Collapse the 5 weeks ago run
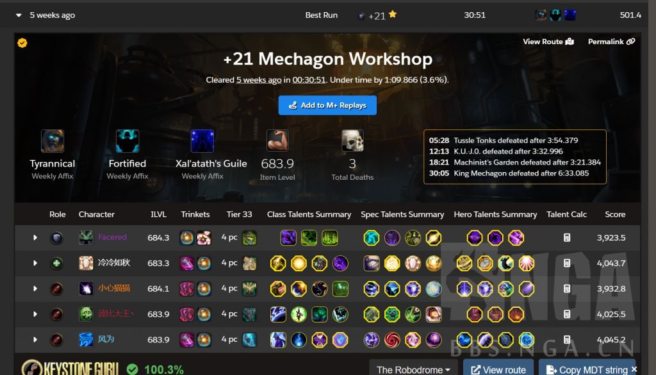This screenshot has width=656, height=375. tap(19, 15)
